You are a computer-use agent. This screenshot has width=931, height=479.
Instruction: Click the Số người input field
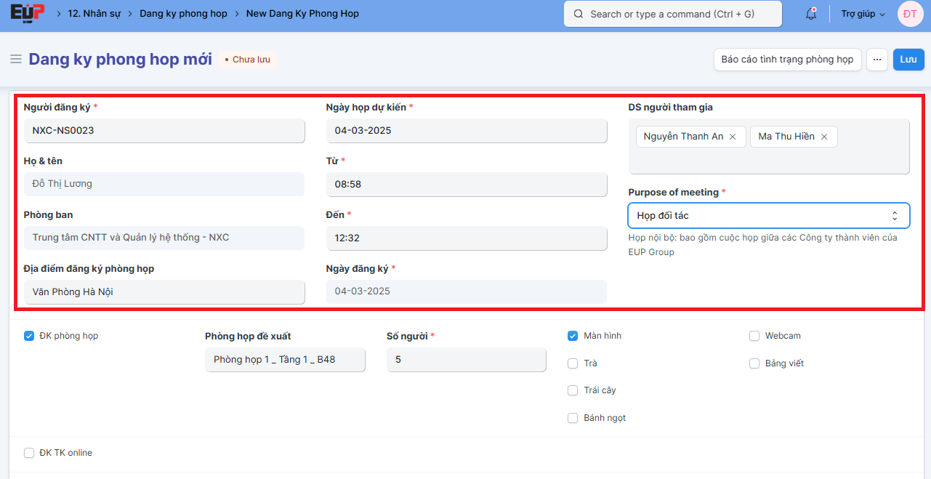click(466, 360)
